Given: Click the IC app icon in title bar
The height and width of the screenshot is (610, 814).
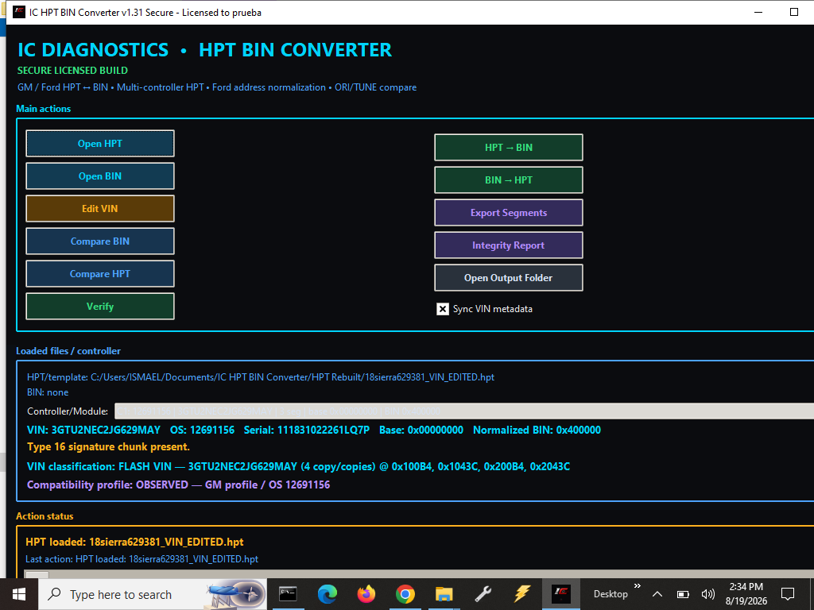Looking at the screenshot, I should [19, 13].
